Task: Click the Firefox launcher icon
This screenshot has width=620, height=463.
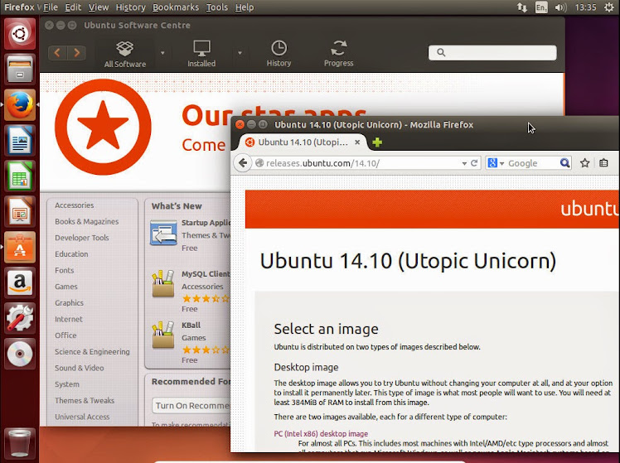Action: [20, 104]
